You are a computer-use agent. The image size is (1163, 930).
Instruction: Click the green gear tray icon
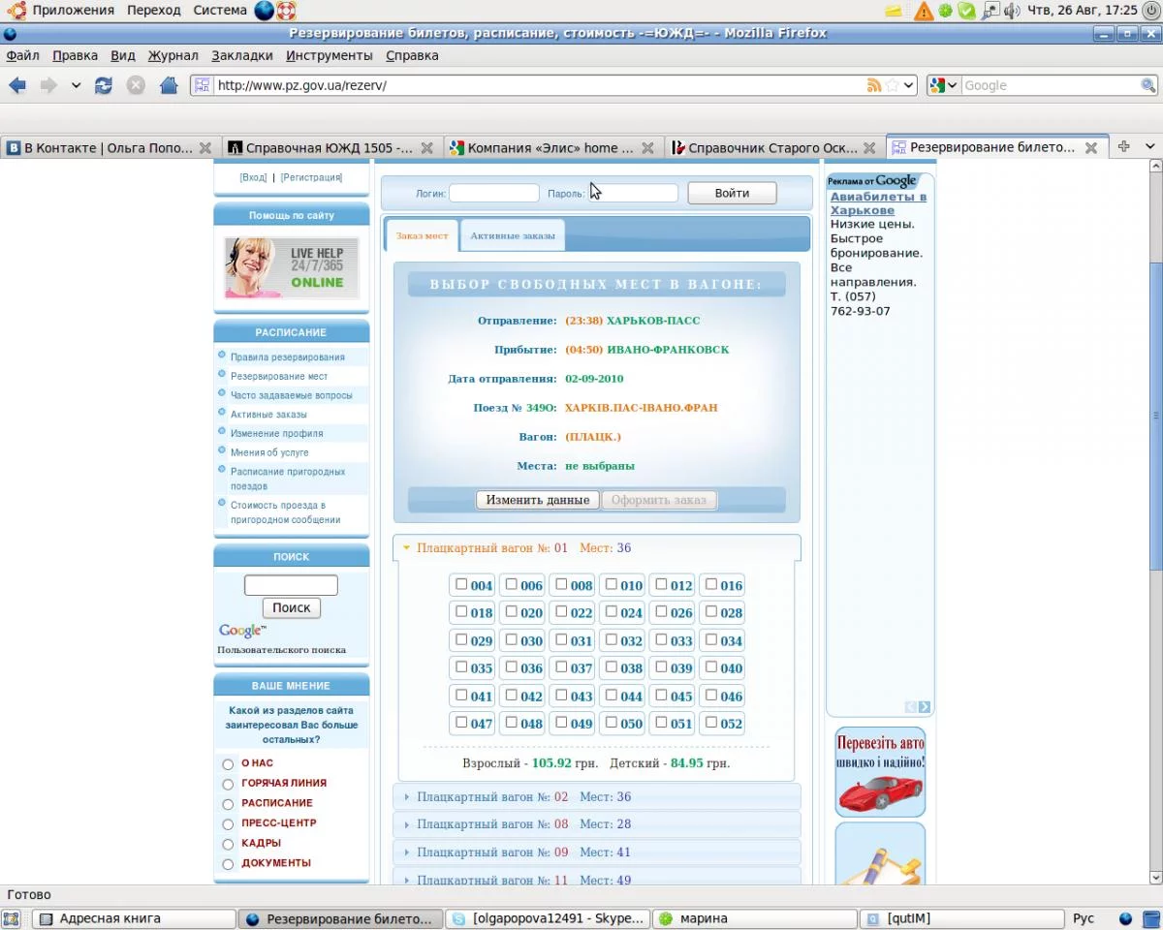(945, 11)
